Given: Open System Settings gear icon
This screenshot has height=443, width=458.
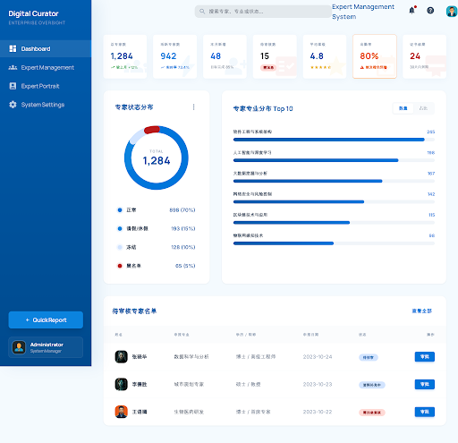Looking at the screenshot, I should tap(13, 105).
